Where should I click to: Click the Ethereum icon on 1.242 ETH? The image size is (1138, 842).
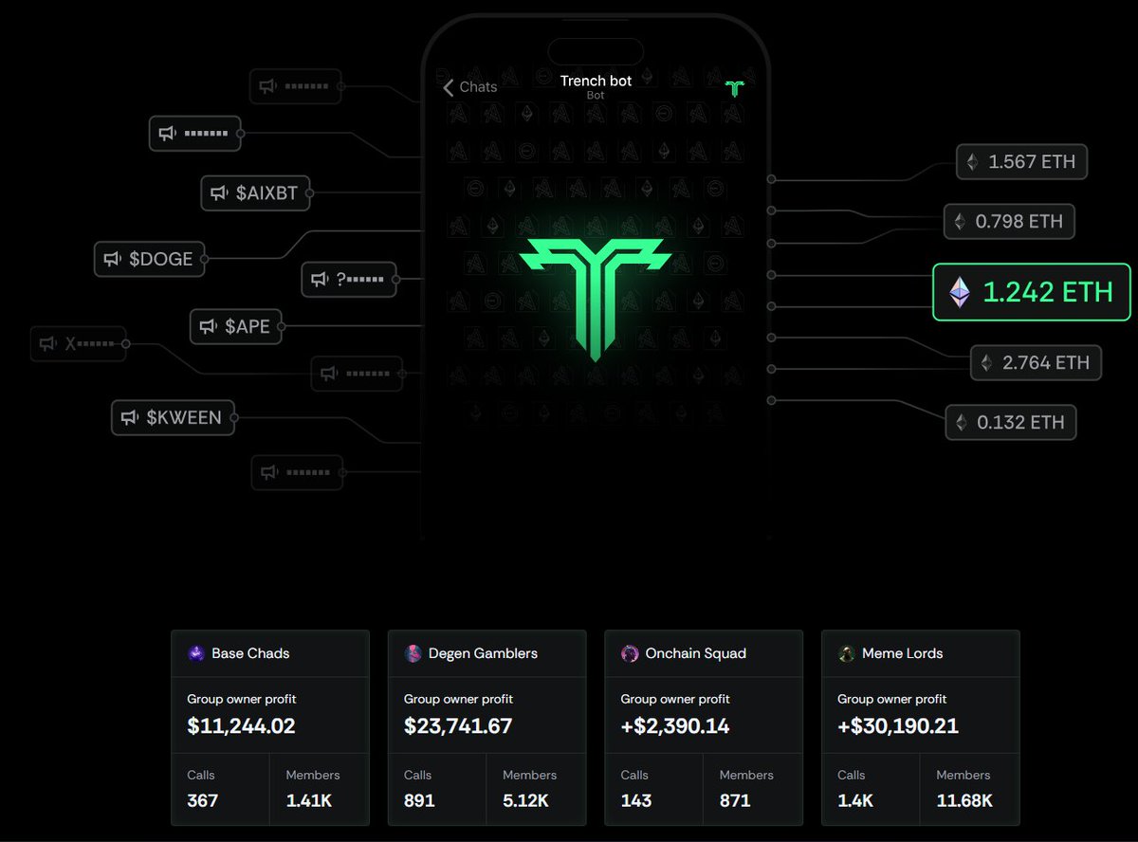coord(961,292)
